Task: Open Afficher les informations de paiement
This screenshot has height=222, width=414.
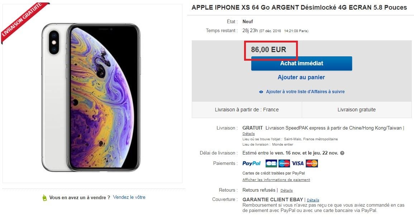Action: (276, 180)
